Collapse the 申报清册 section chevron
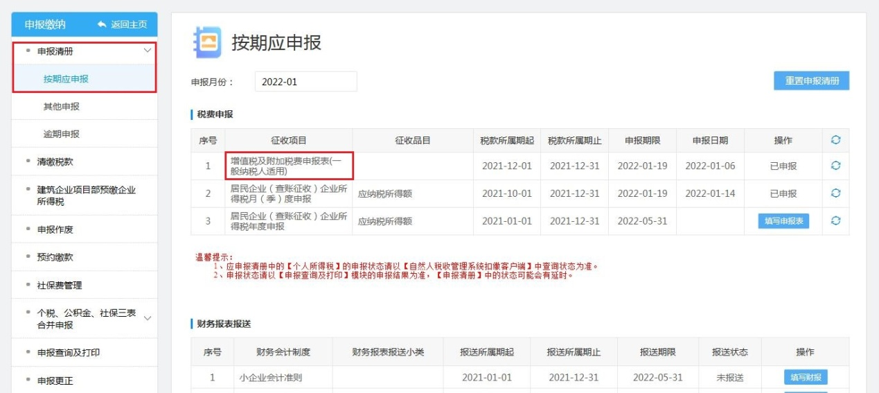 pyautogui.click(x=147, y=51)
